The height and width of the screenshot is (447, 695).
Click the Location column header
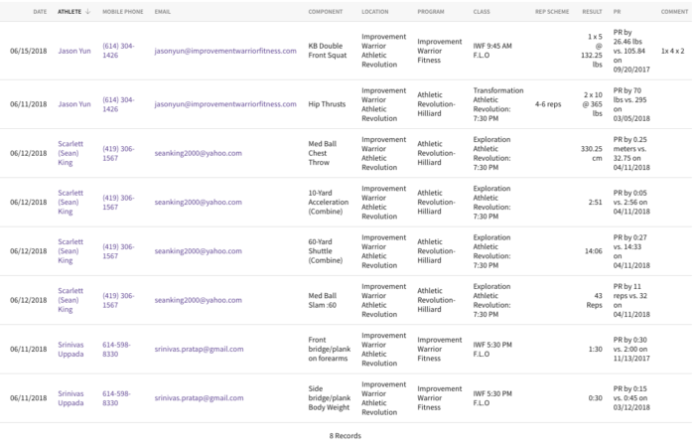(375, 12)
